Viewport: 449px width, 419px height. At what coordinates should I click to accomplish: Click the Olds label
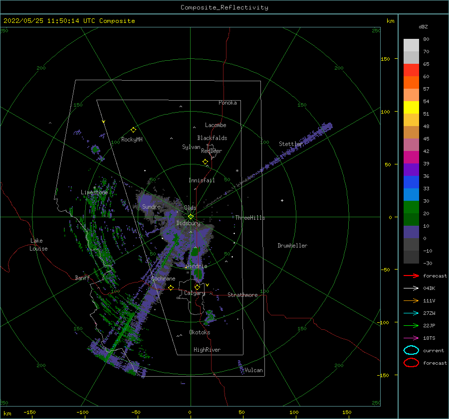190,208
